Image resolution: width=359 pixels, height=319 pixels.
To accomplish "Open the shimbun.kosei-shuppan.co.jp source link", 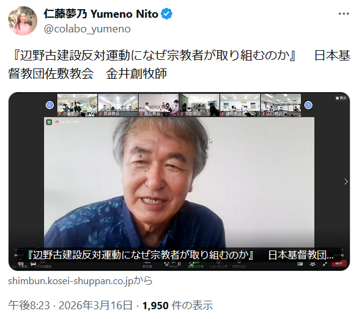I will (x=80, y=280).
